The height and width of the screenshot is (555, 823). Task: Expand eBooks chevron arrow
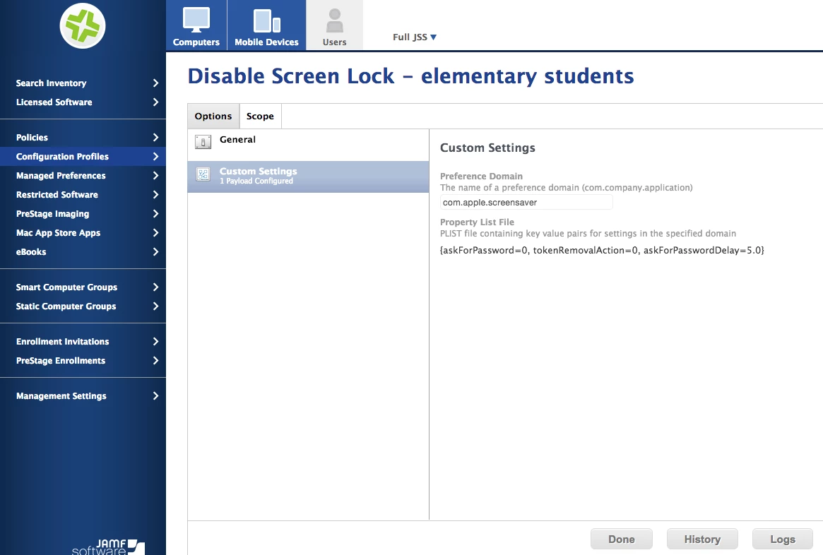[155, 252]
